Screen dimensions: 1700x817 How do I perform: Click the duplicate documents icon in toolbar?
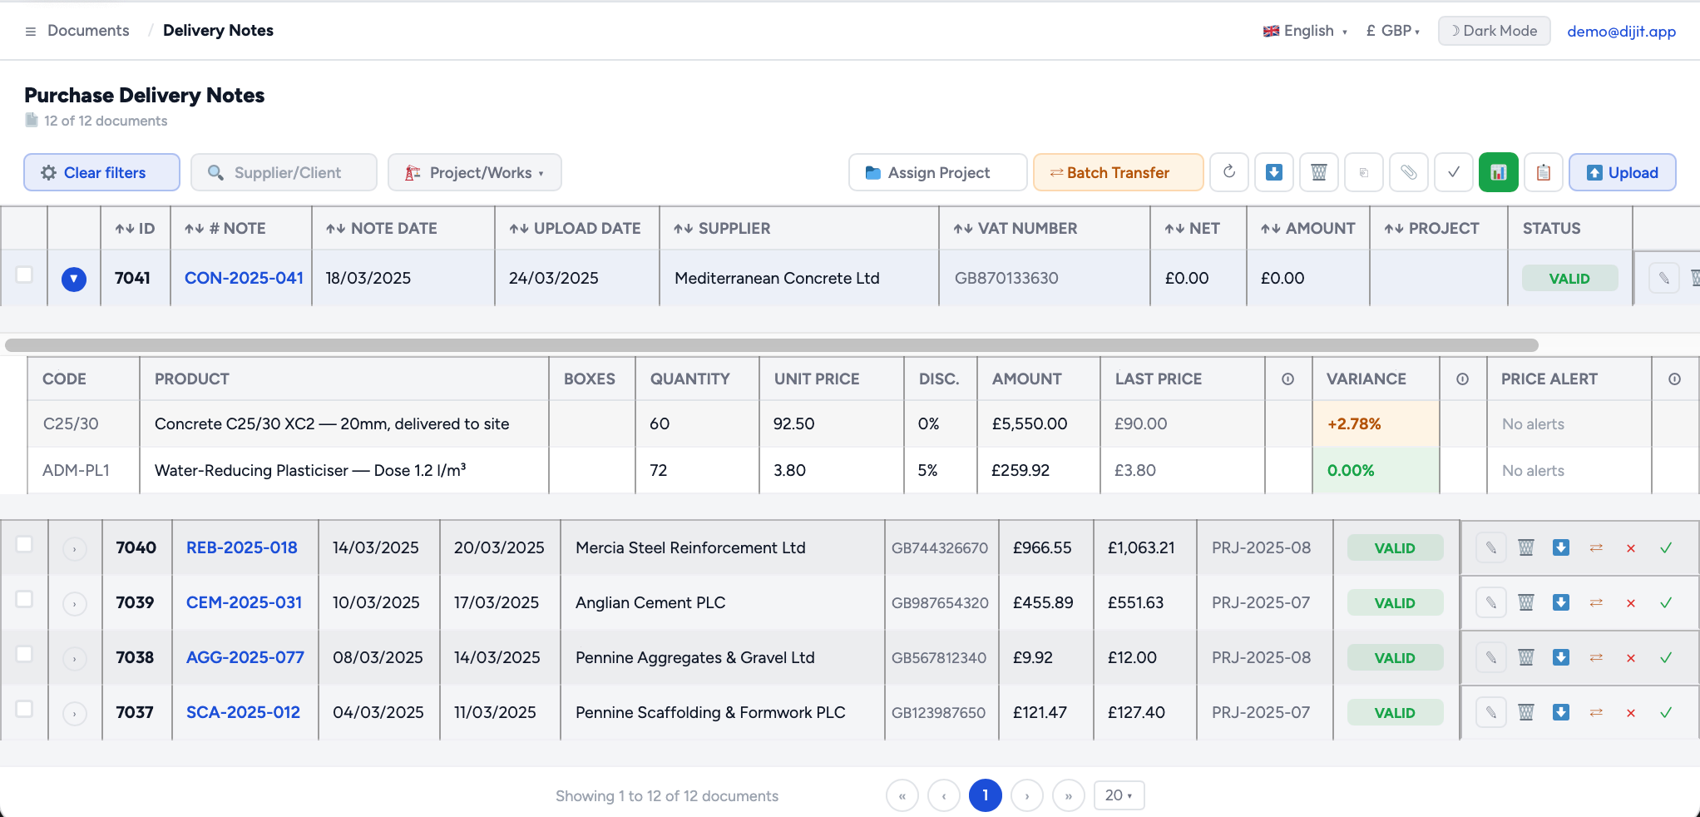click(1364, 172)
